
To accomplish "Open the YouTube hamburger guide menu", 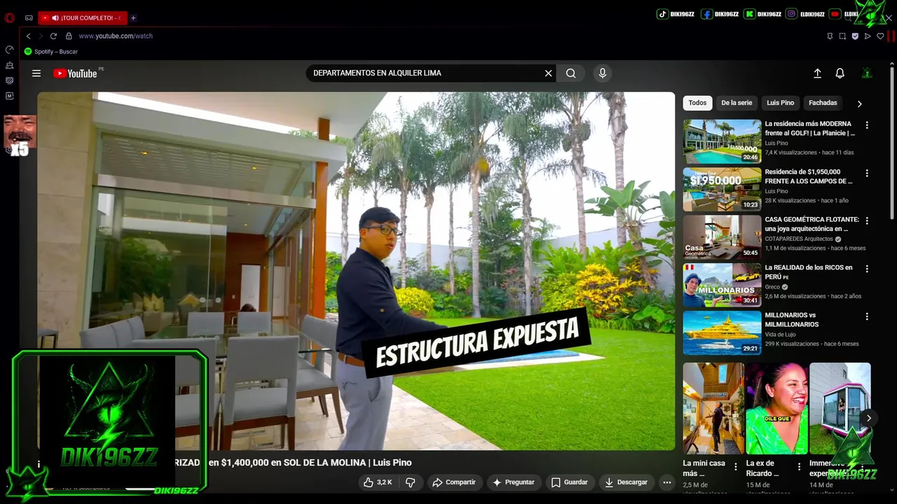I will [x=36, y=73].
